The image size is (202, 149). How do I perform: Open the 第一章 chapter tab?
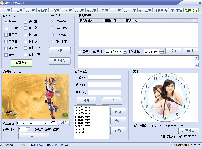(6, 10)
